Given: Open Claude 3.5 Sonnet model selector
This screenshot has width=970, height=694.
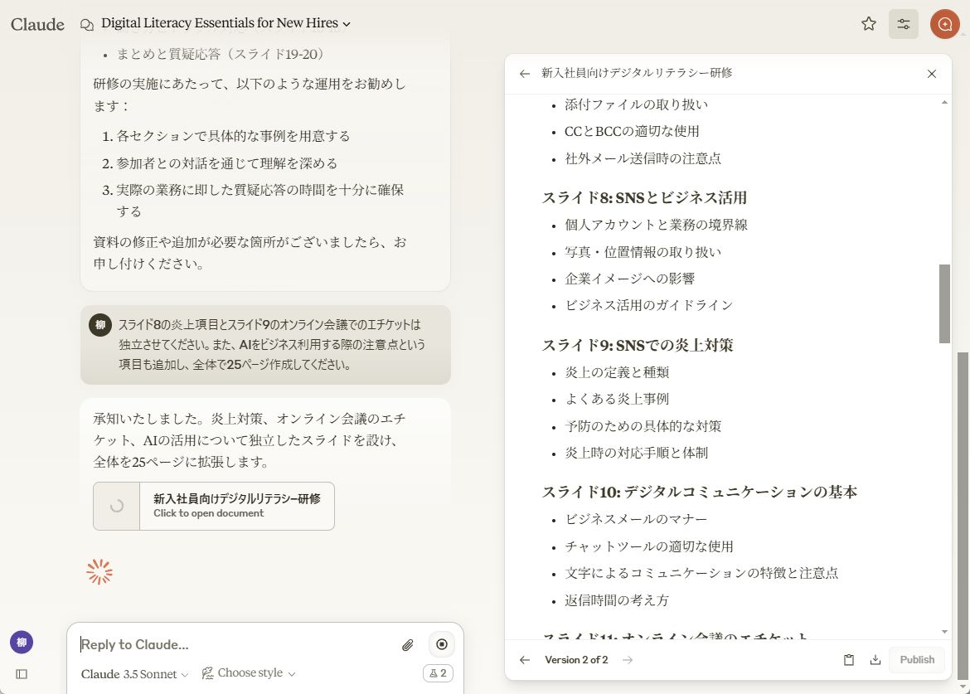Looking at the screenshot, I should pos(134,674).
